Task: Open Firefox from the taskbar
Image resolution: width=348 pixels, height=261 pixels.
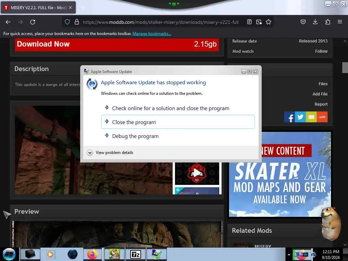Action: [92, 254]
